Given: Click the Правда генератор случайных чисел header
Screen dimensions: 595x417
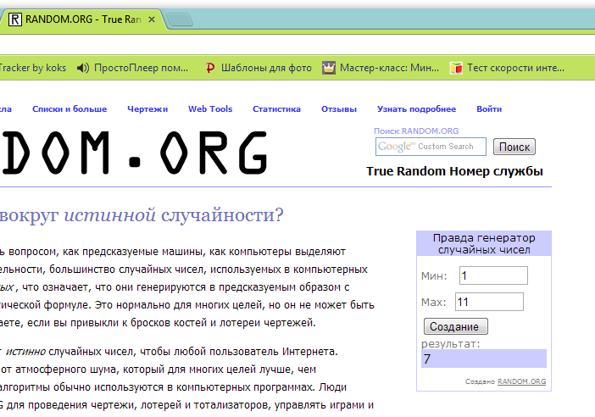Looking at the screenshot, I should pos(484,243).
